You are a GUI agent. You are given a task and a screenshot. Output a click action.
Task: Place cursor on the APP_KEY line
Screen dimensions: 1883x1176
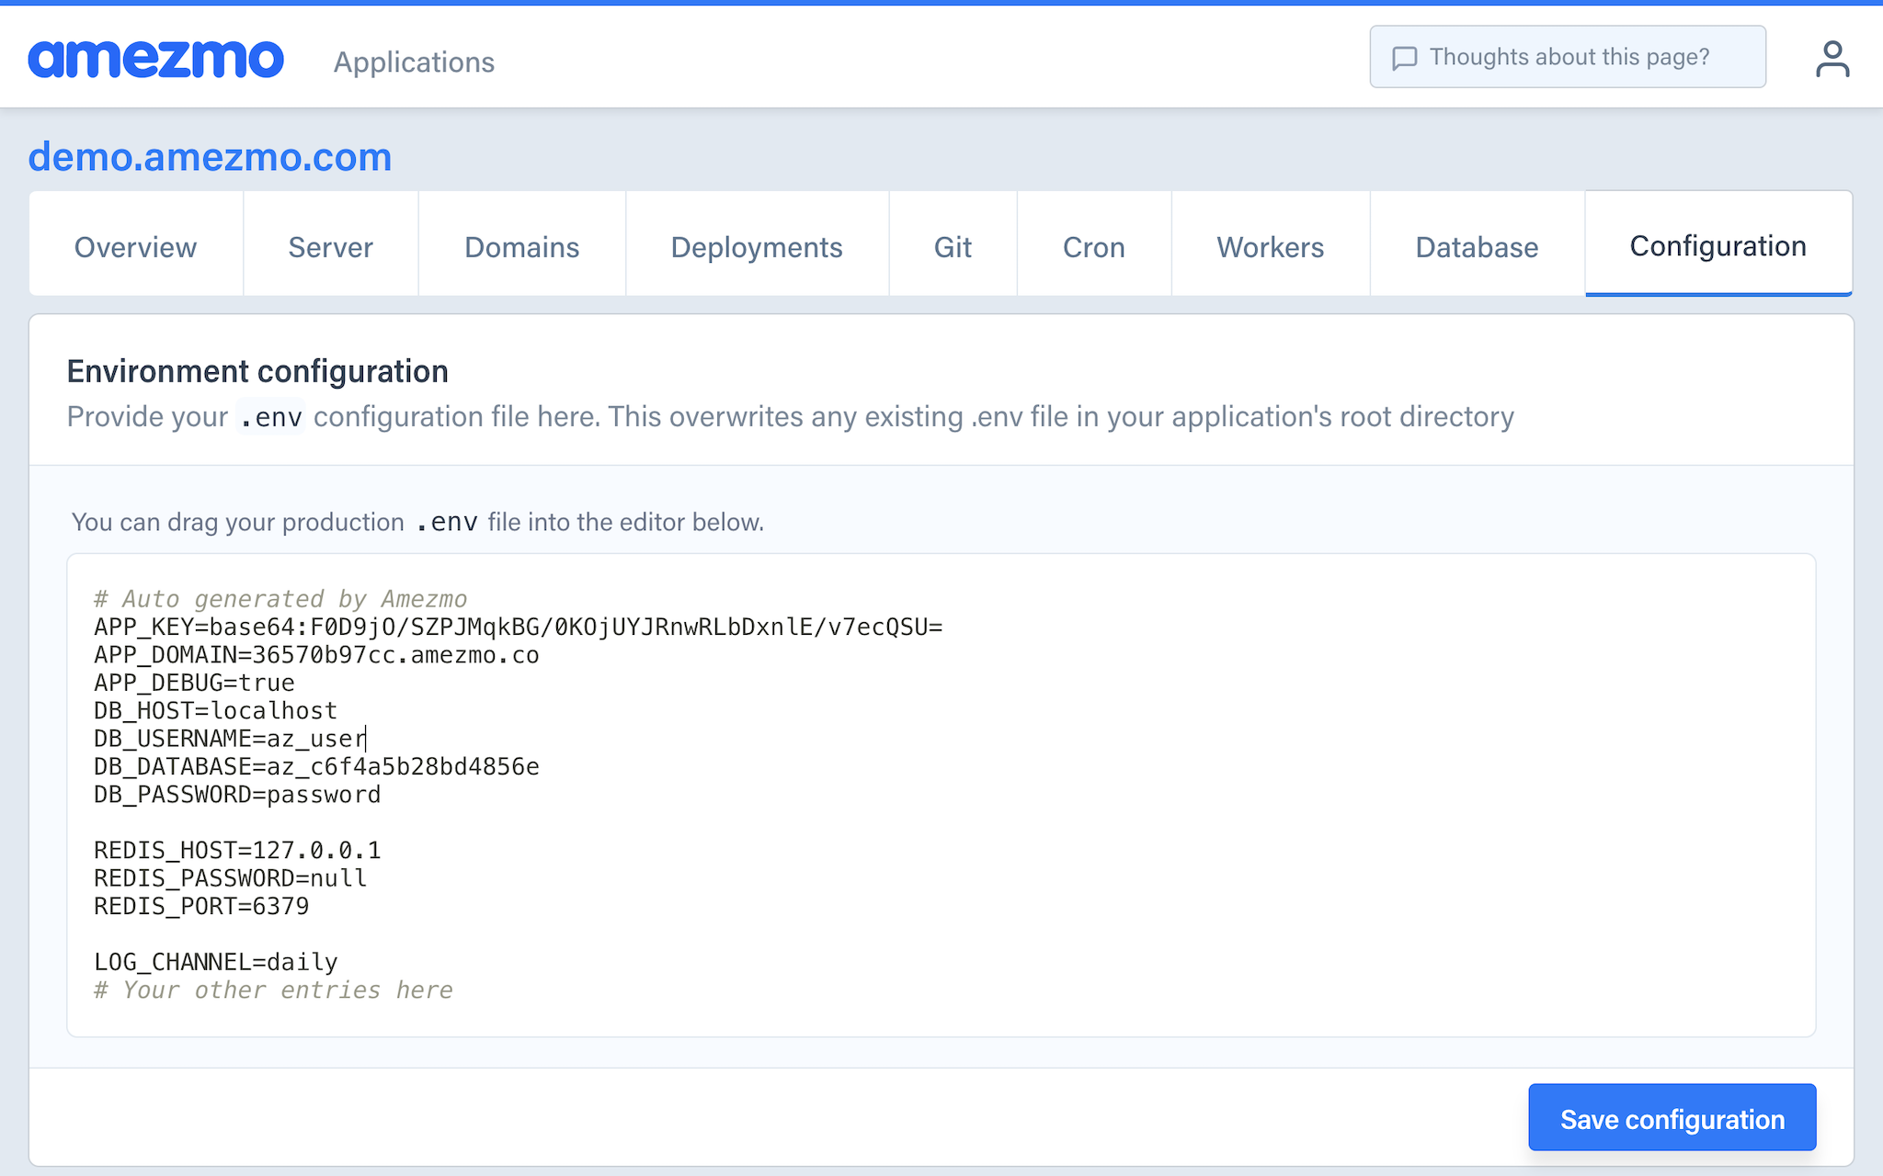click(x=518, y=628)
